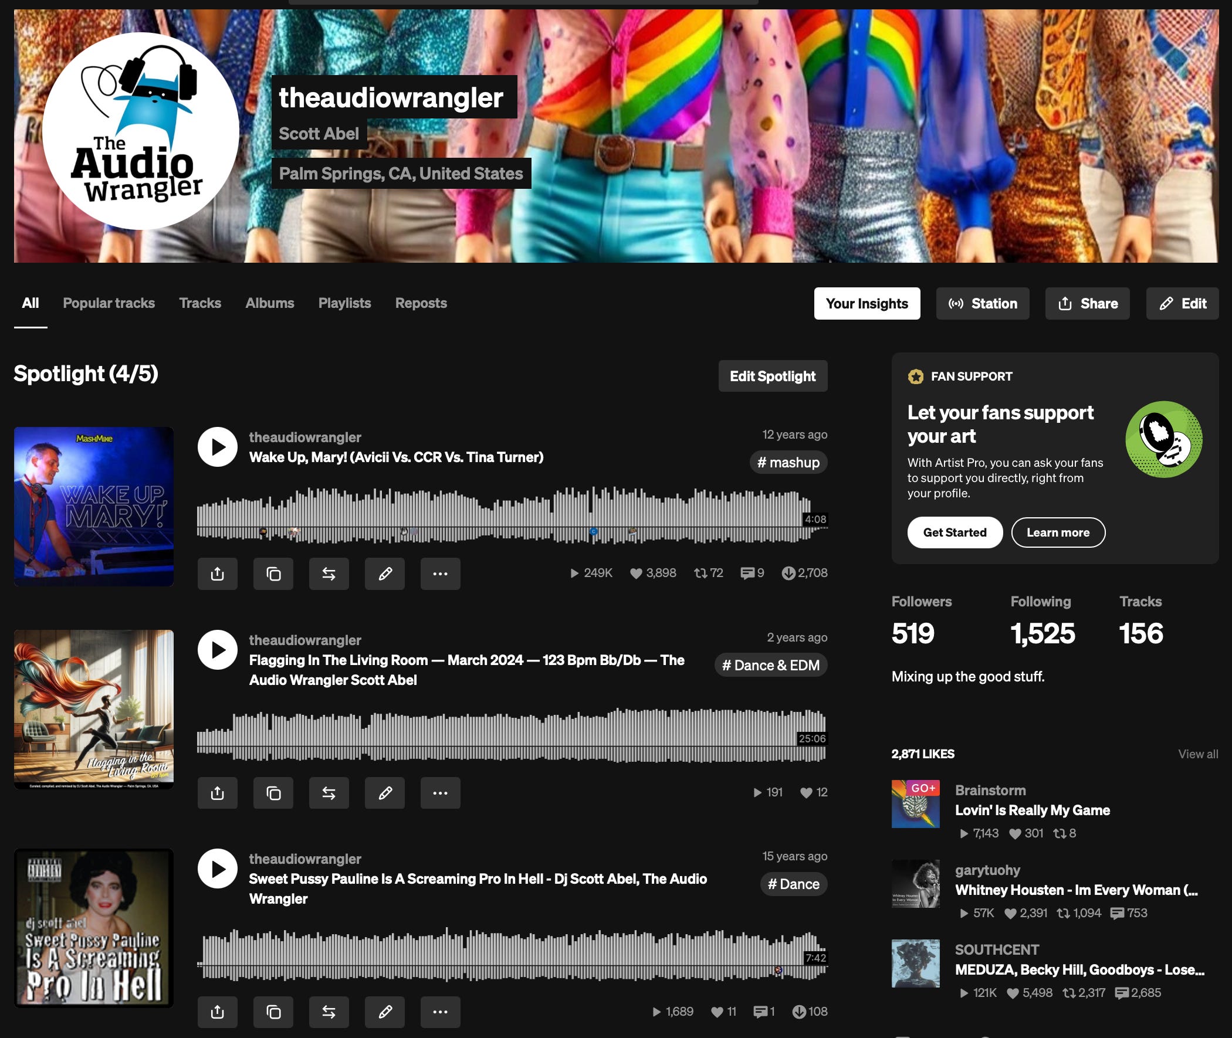Click pencil edit icon under Wake Up, Mary!
Viewport: 1232px width, 1038px height.
click(384, 573)
